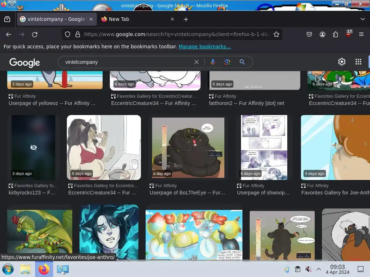This screenshot has height=277, width=370.
Task: Open the blue-haired character thumbnail
Action: point(109,232)
